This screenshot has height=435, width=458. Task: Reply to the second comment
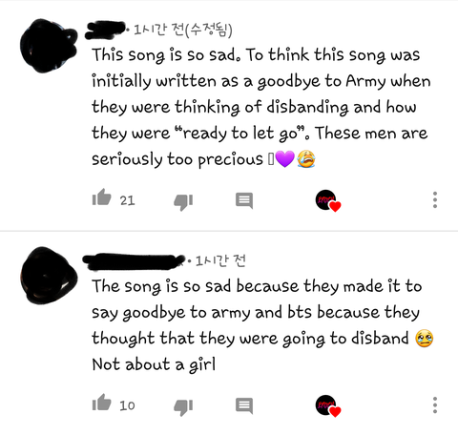[x=244, y=405]
